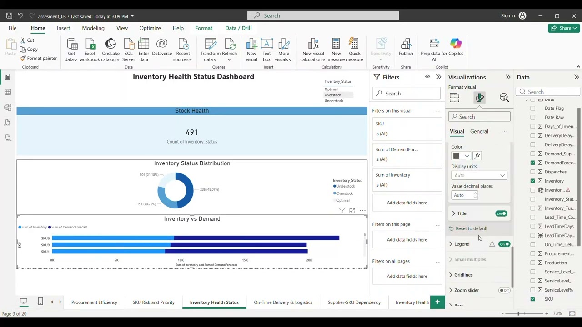This screenshot has height=327, width=582.
Task: Publish the report
Action: click(406, 48)
